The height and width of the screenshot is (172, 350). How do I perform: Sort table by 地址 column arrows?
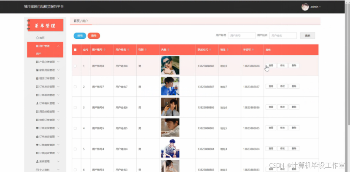click(x=227, y=49)
